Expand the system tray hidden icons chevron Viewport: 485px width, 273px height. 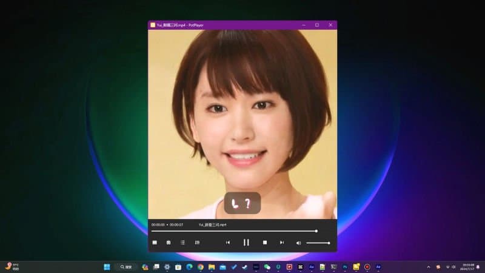[429, 267]
